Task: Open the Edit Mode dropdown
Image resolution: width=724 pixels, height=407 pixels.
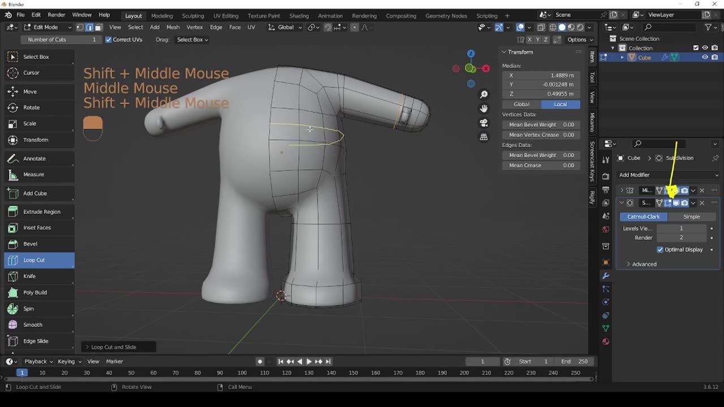Action: point(48,27)
